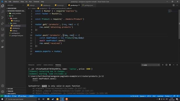Expand the Timeline section

coord(10,91)
